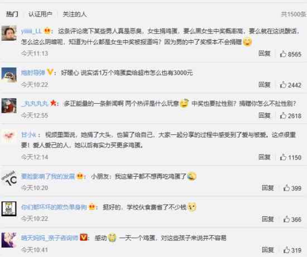The height and width of the screenshot is (257, 307).
Task: Open username link 晴天妈妈_亲子咨询师
Action: [50, 238]
